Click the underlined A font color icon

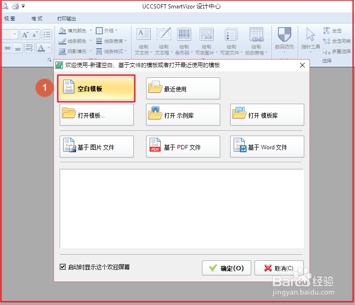click(41, 48)
